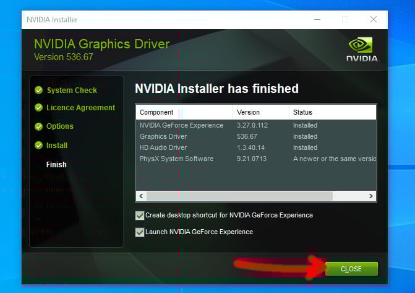Uncheck Create desktop shortcut for GeForce Experience
Viewport: 415px width, 293px height.
tap(140, 216)
